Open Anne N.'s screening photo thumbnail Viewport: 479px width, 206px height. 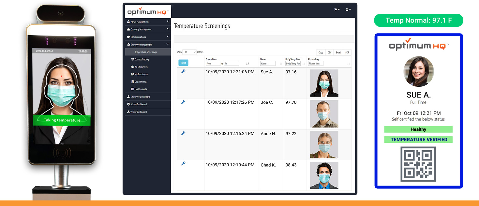pyautogui.click(x=324, y=145)
